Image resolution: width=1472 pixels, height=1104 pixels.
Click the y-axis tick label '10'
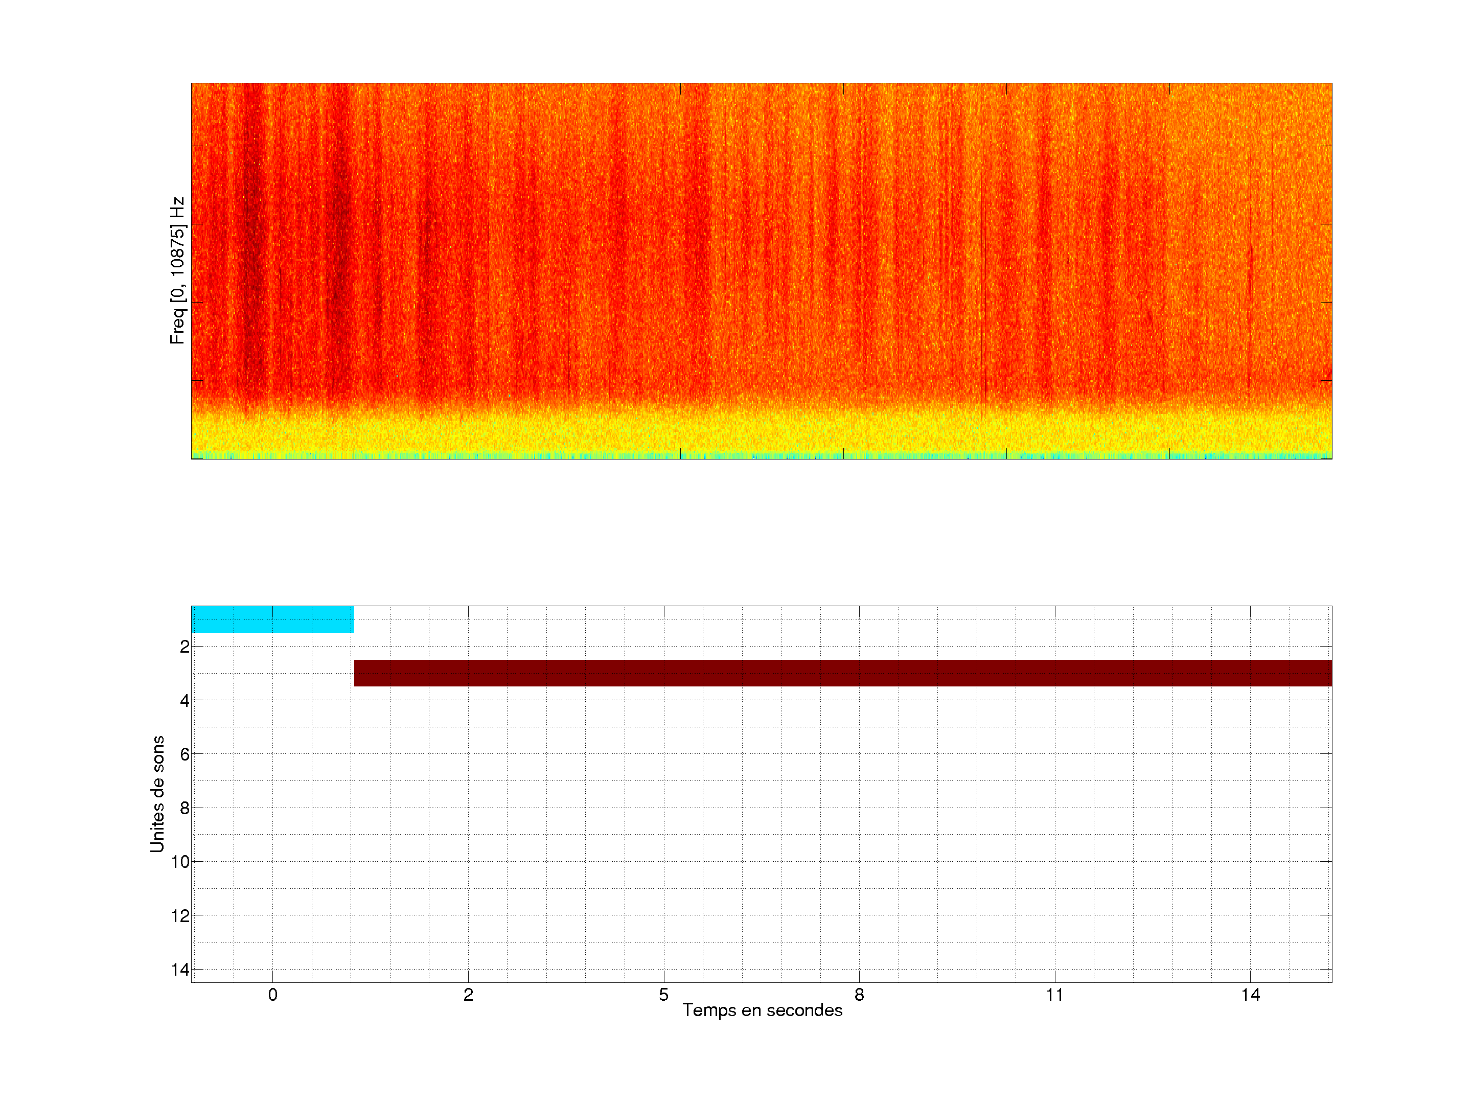(x=180, y=862)
